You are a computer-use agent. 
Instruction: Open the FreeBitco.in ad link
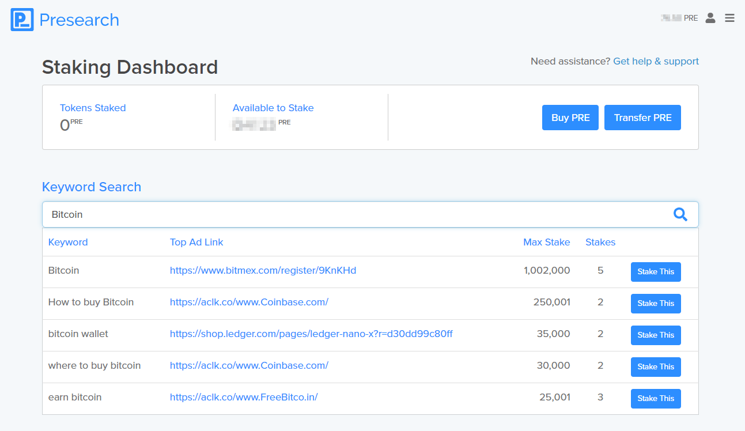point(244,397)
